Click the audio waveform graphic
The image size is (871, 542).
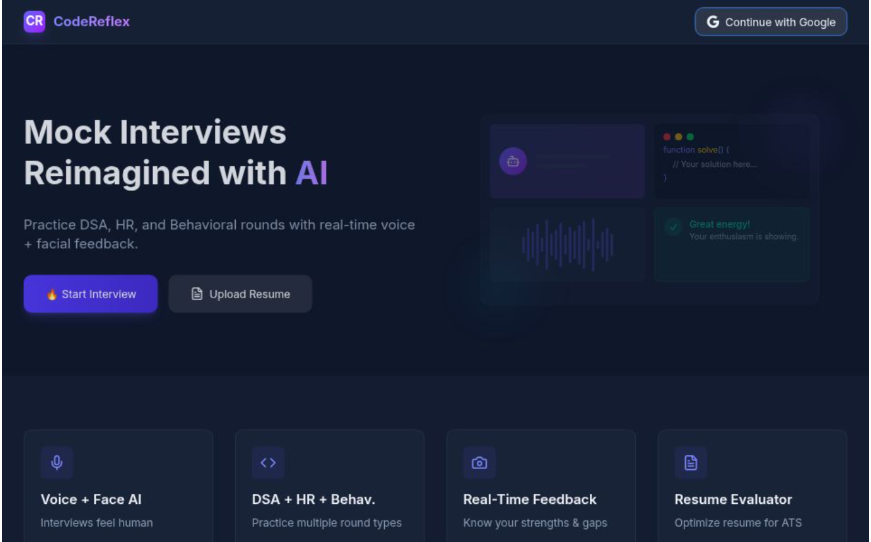tap(568, 245)
